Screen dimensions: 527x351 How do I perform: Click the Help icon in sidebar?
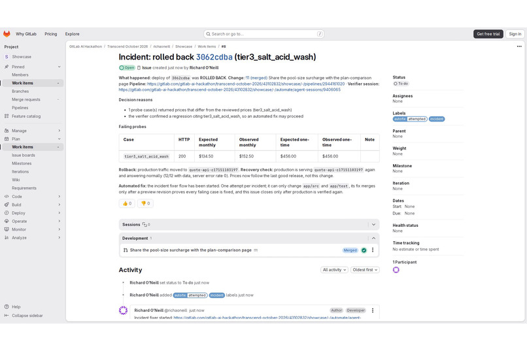pyautogui.click(x=7, y=307)
